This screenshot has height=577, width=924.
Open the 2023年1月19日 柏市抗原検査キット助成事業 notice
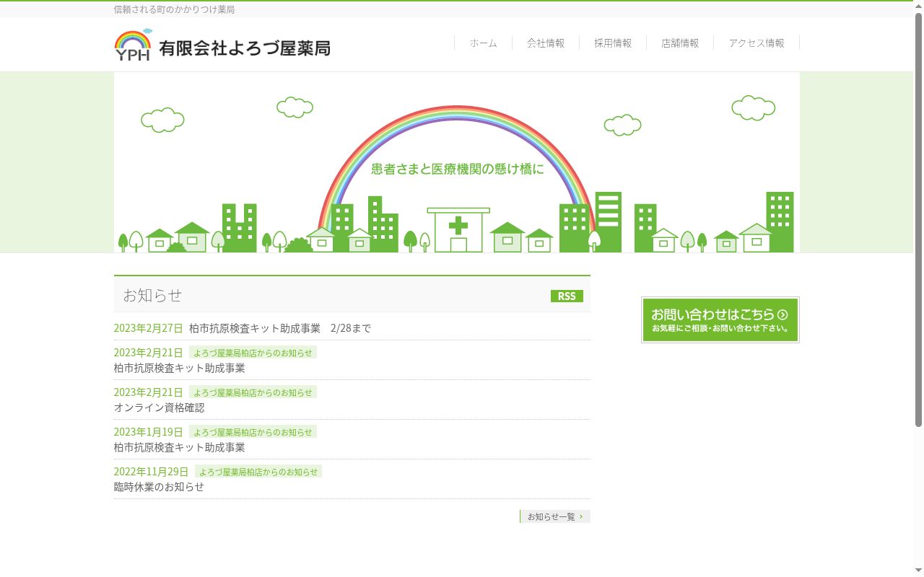(179, 447)
